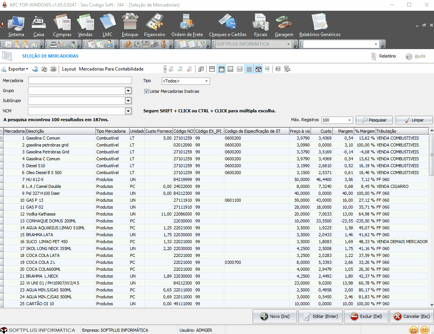Open the SOFTPLUS INFORMÁTICA company dropdown

coord(288,44)
